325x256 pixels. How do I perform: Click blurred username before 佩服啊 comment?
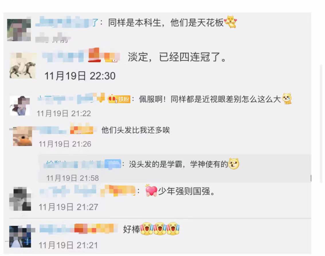pyautogui.click(x=71, y=98)
